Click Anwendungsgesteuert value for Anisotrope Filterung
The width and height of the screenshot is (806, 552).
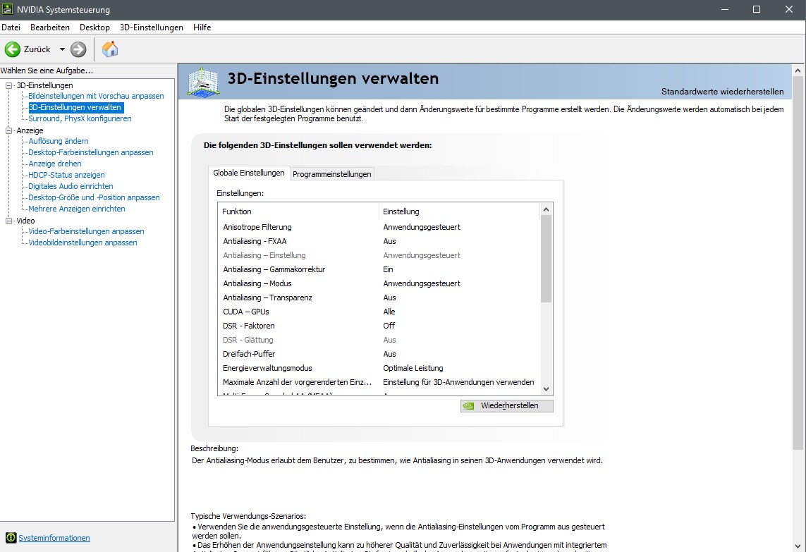point(422,227)
